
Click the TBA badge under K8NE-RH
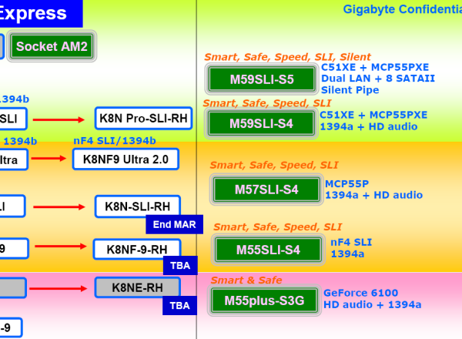(x=179, y=306)
